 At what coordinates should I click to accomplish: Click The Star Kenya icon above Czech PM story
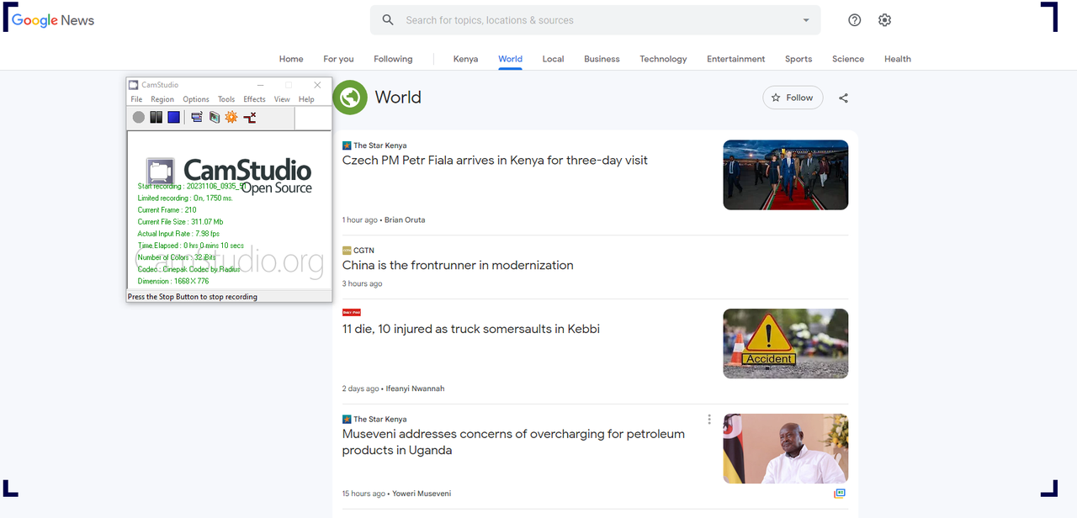347,145
